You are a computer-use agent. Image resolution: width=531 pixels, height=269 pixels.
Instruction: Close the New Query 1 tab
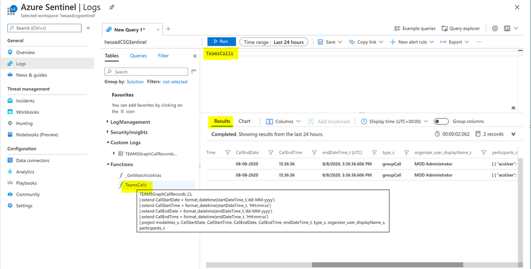click(x=158, y=30)
